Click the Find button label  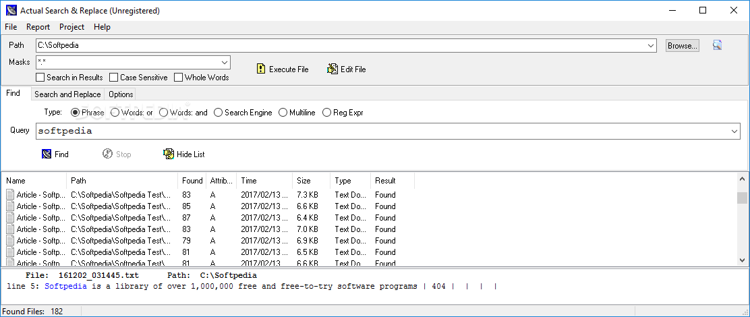61,154
